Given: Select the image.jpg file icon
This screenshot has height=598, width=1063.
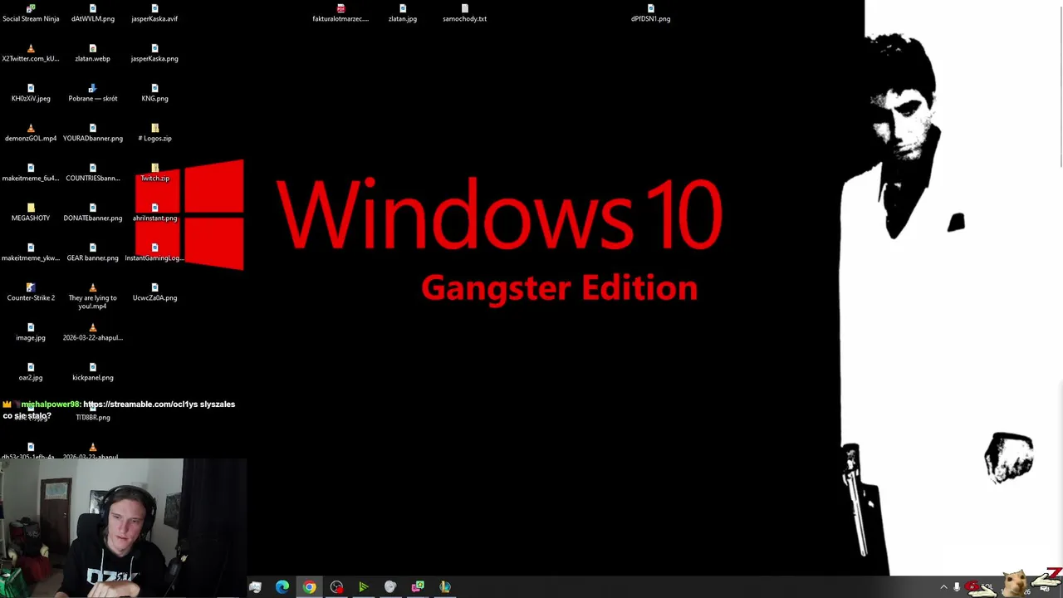Looking at the screenshot, I should [31, 332].
